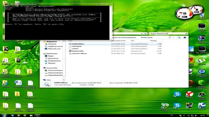The width and height of the screenshot is (209, 117).
Task: Select the µTorrent desktop icon
Action: point(202,61)
